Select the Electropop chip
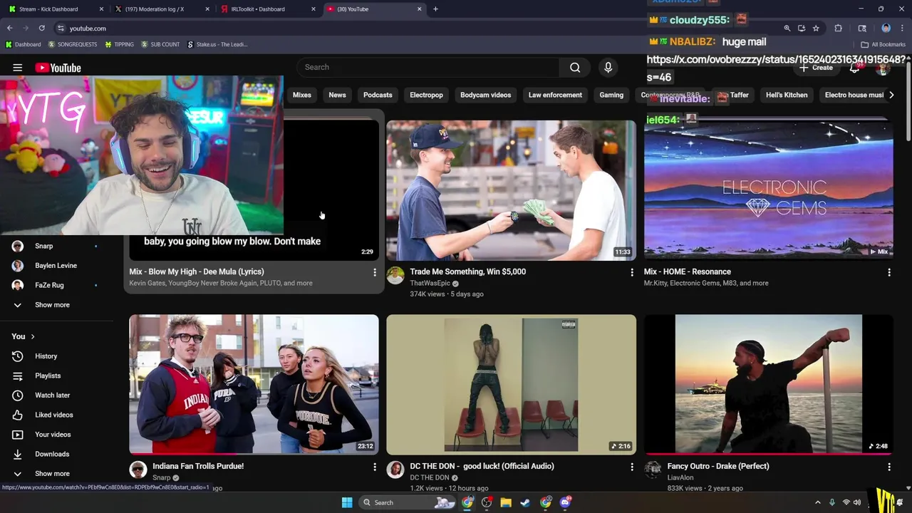This screenshot has width=912, height=513. pos(426,95)
